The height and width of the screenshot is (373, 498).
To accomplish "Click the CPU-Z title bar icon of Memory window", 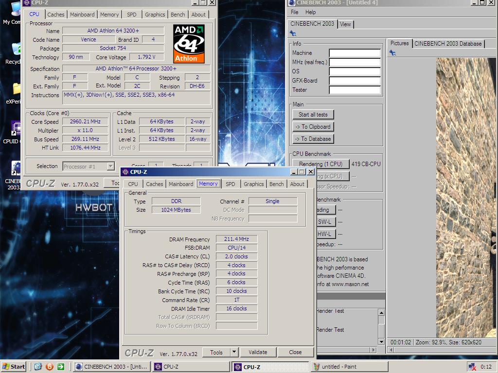I will click(x=125, y=172).
